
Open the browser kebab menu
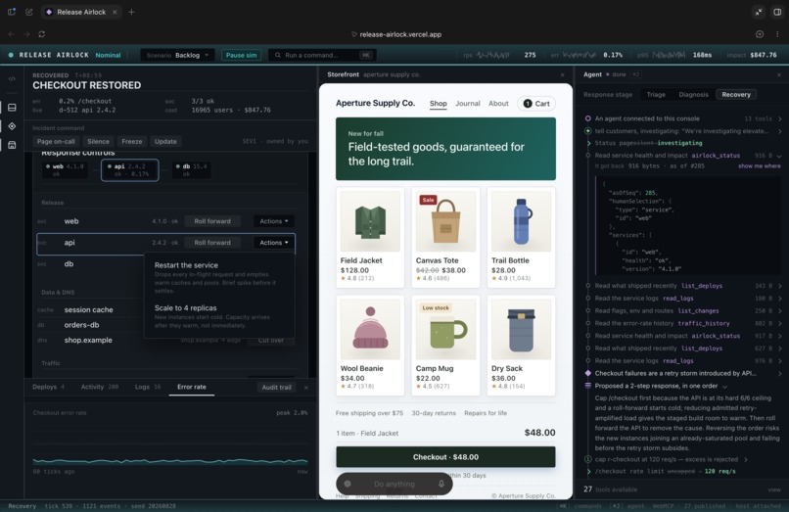tap(777, 34)
